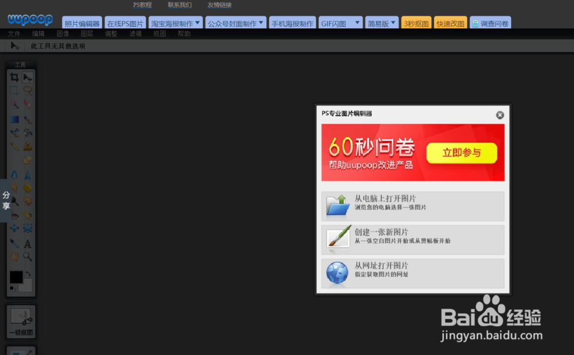The width and height of the screenshot is (574, 355).
Task: Open the 照片编辑器 tab
Action: coord(82,23)
